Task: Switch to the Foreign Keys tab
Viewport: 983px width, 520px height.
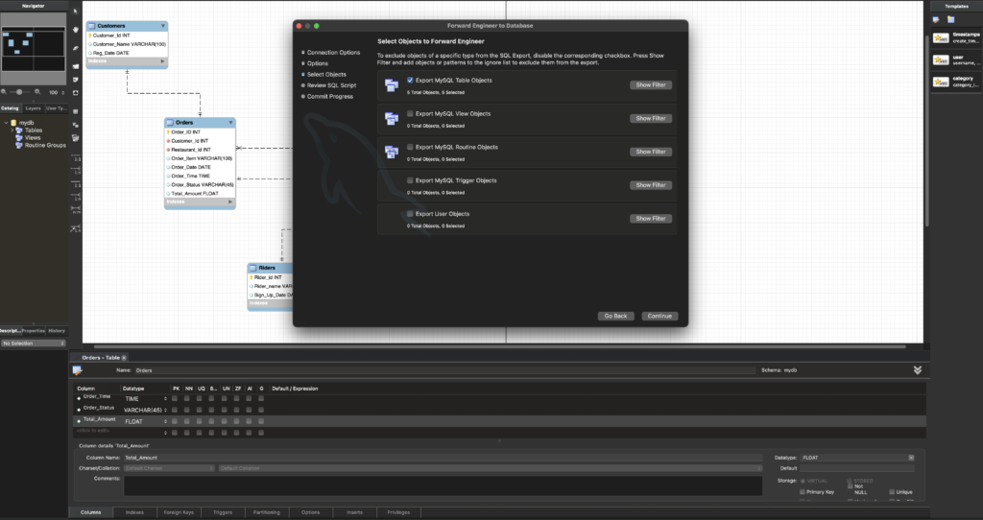Action: [179, 512]
